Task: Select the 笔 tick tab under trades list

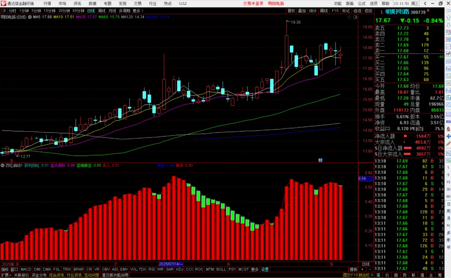Action: point(378,275)
